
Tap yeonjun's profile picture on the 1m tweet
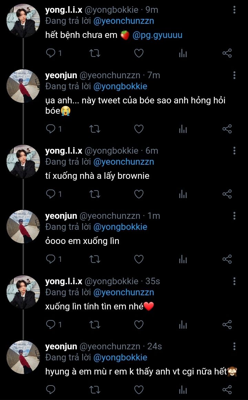tap(23, 226)
